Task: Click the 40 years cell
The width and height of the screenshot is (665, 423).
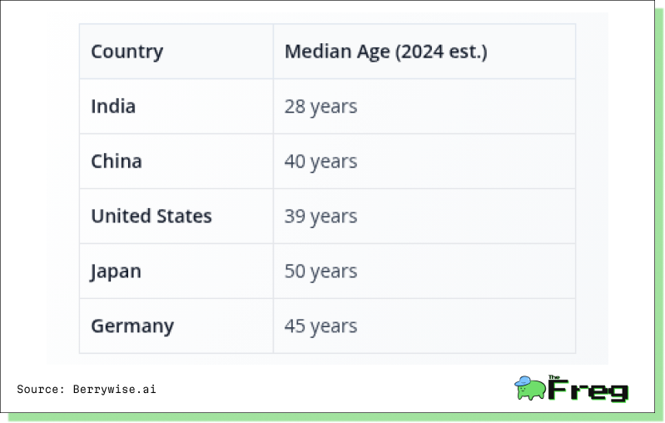Action: coord(320,162)
